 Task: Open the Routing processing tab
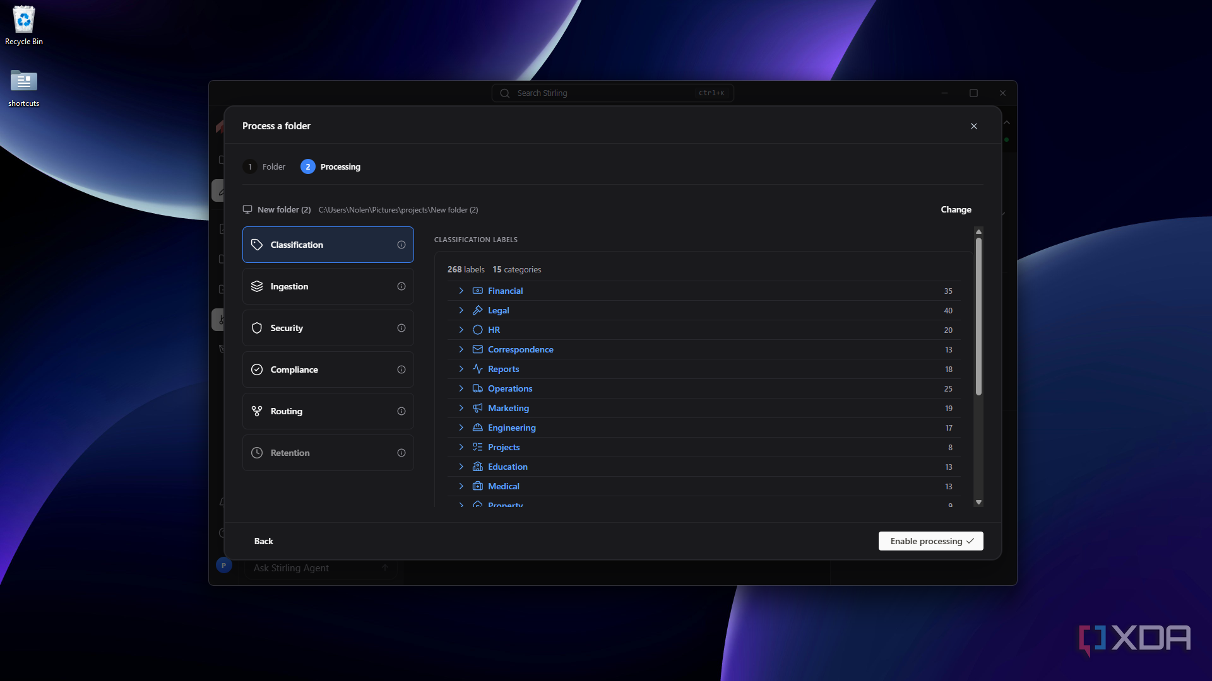click(328, 411)
